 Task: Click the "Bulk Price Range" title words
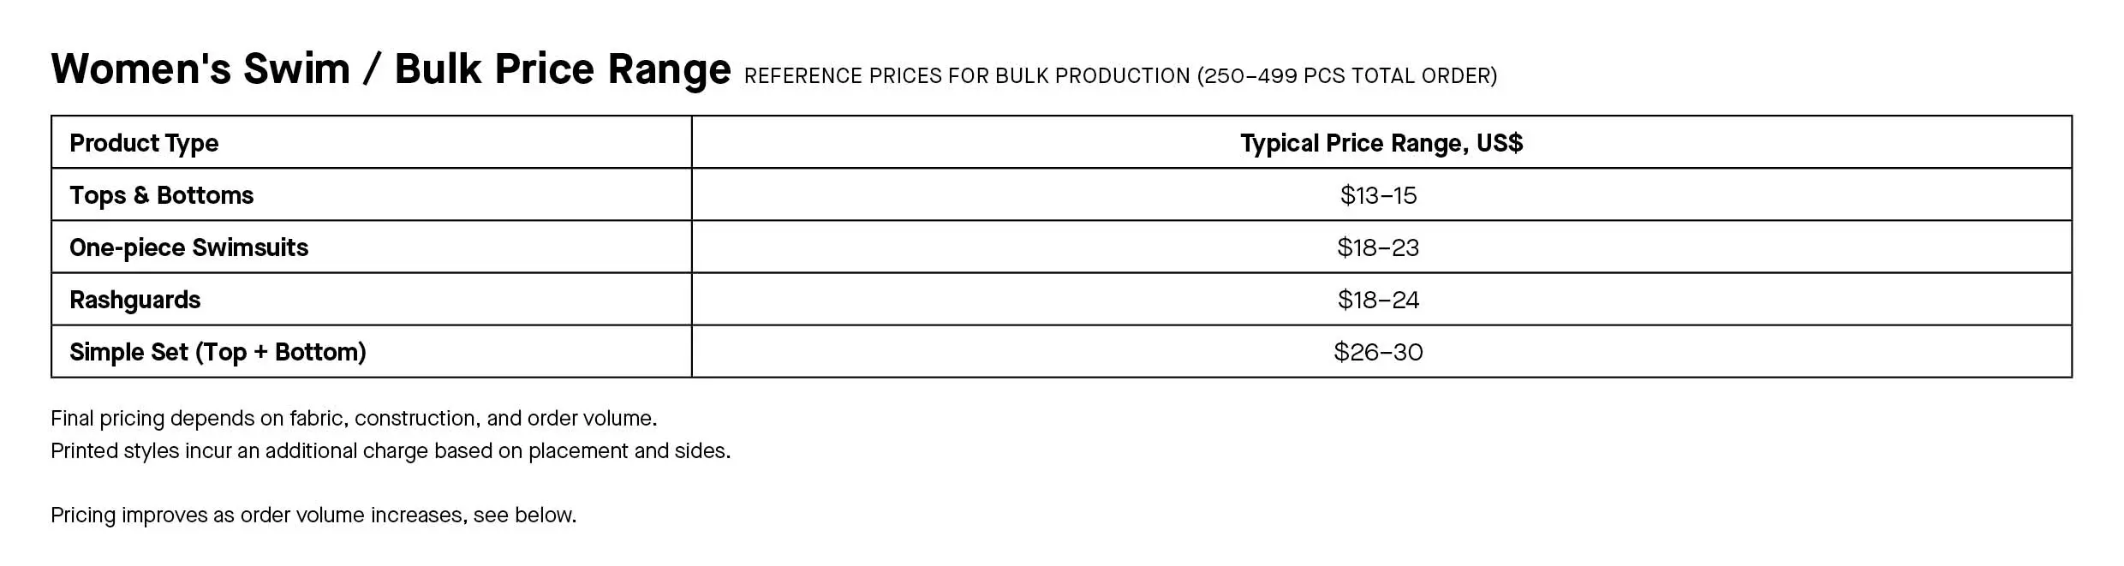click(563, 69)
